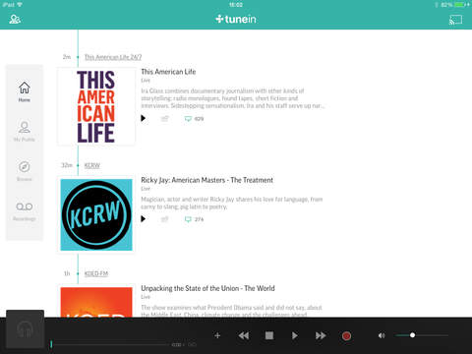The height and width of the screenshot is (354, 472).
Task: Click the Wi-Fi icon in the status bar
Action: (20, 5)
